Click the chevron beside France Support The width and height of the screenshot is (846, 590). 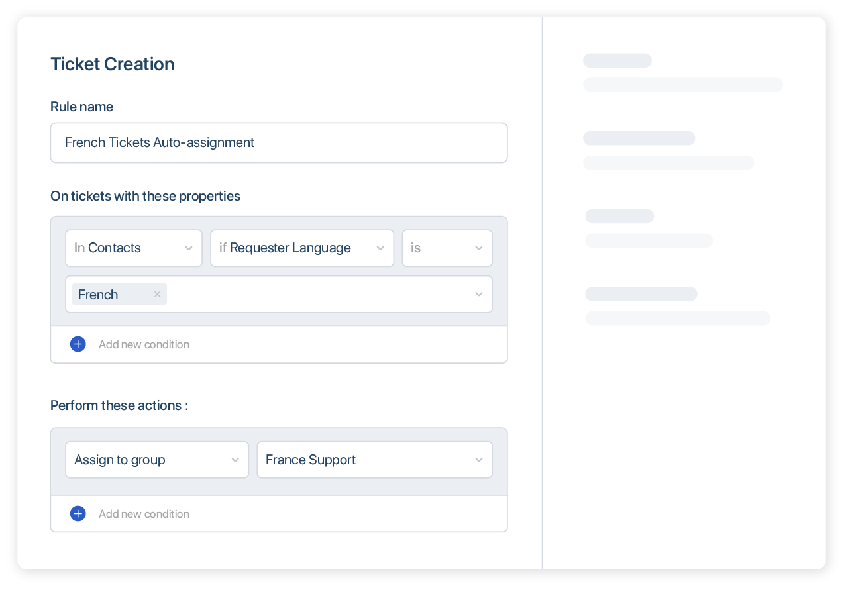pos(478,460)
